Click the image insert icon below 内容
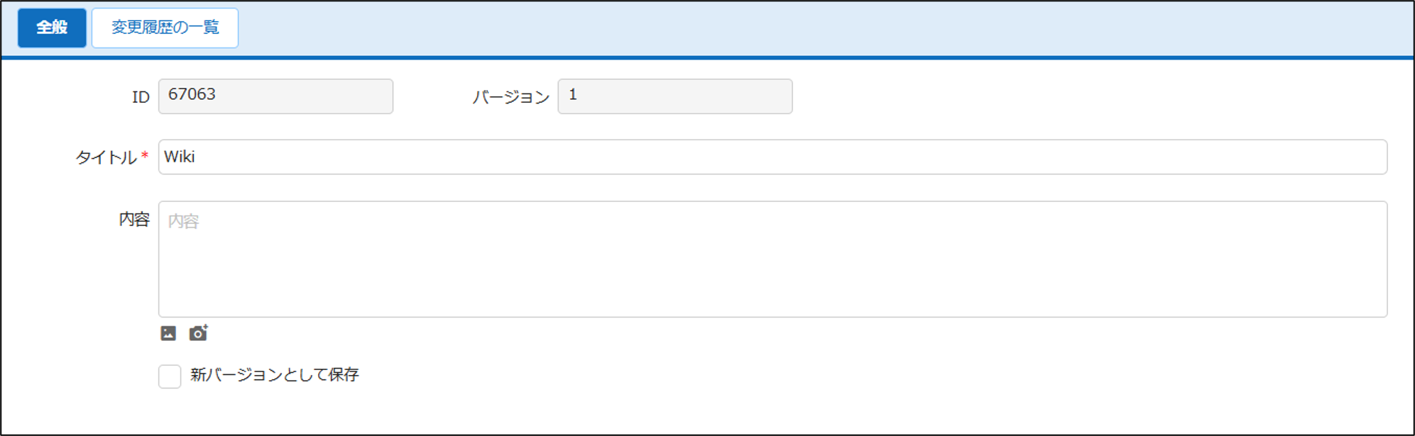The height and width of the screenshot is (436, 1415). point(168,333)
